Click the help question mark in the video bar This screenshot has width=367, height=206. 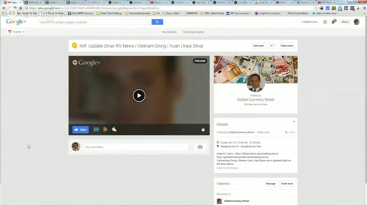tap(203, 130)
